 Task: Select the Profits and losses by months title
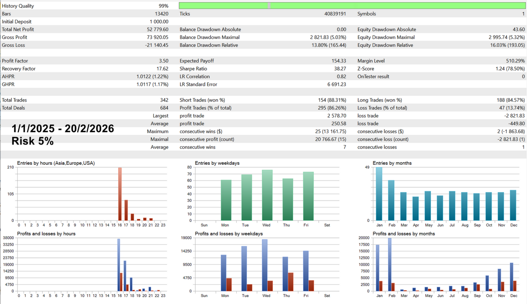[x=404, y=234]
